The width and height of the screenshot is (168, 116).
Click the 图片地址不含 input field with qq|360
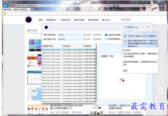(69, 39)
